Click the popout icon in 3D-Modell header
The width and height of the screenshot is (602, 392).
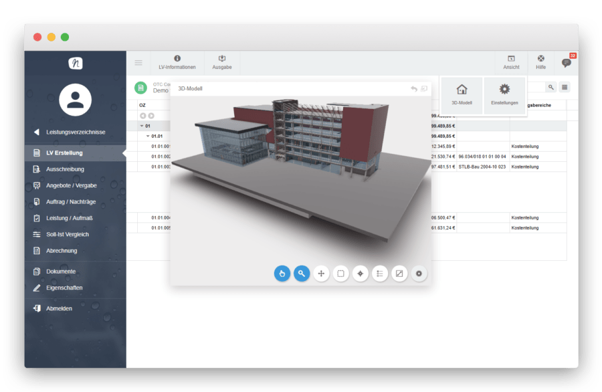click(424, 89)
